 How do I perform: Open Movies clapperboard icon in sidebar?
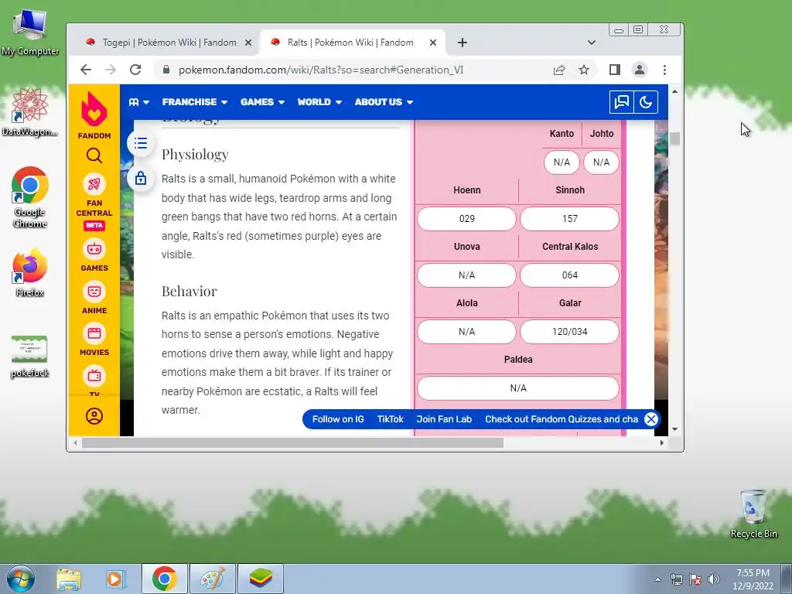(94, 333)
